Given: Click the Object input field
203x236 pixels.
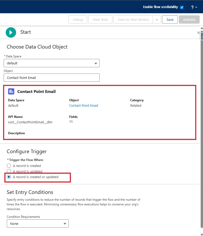Looking at the screenshot, I should [52, 78].
